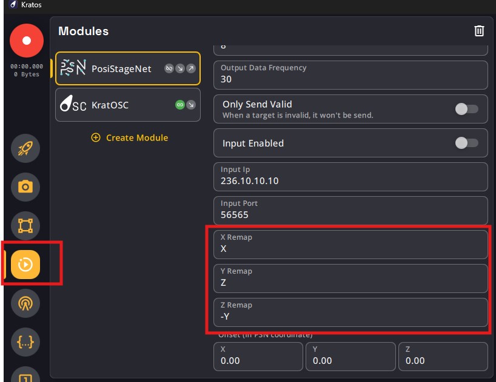Toggle the Only Send Valid switch
The height and width of the screenshot is (382, 496).
click(x=466, y=109)
